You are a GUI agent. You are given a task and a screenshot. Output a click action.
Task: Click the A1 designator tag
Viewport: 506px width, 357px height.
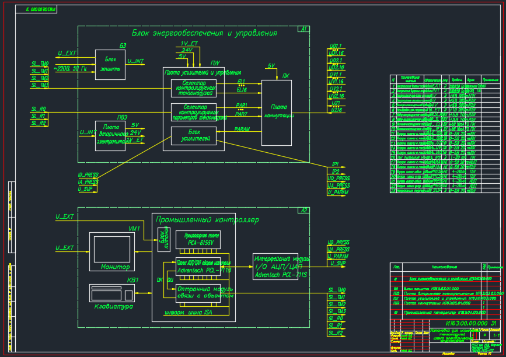(x=303, y=29)
